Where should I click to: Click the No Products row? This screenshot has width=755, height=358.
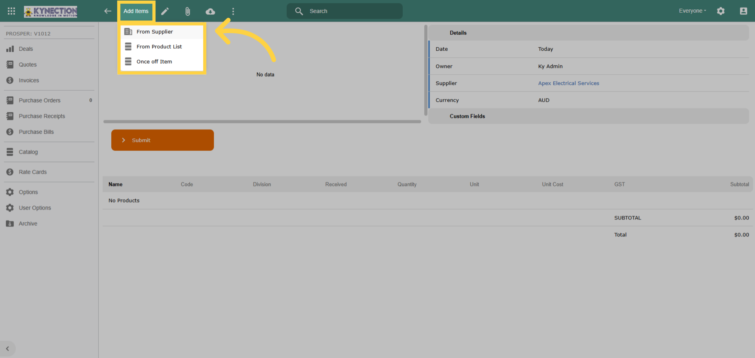(427, 200)
